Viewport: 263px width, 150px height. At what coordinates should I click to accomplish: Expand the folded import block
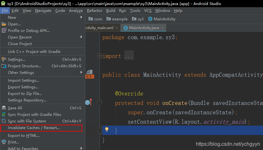click(100, 56)
